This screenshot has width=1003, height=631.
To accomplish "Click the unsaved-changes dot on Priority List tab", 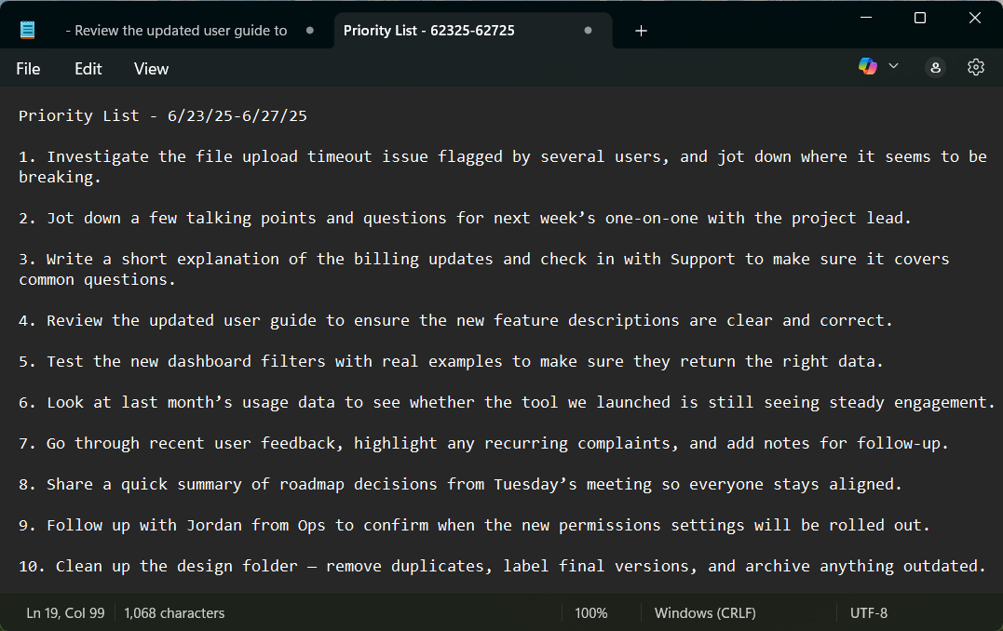I will 588,30.
